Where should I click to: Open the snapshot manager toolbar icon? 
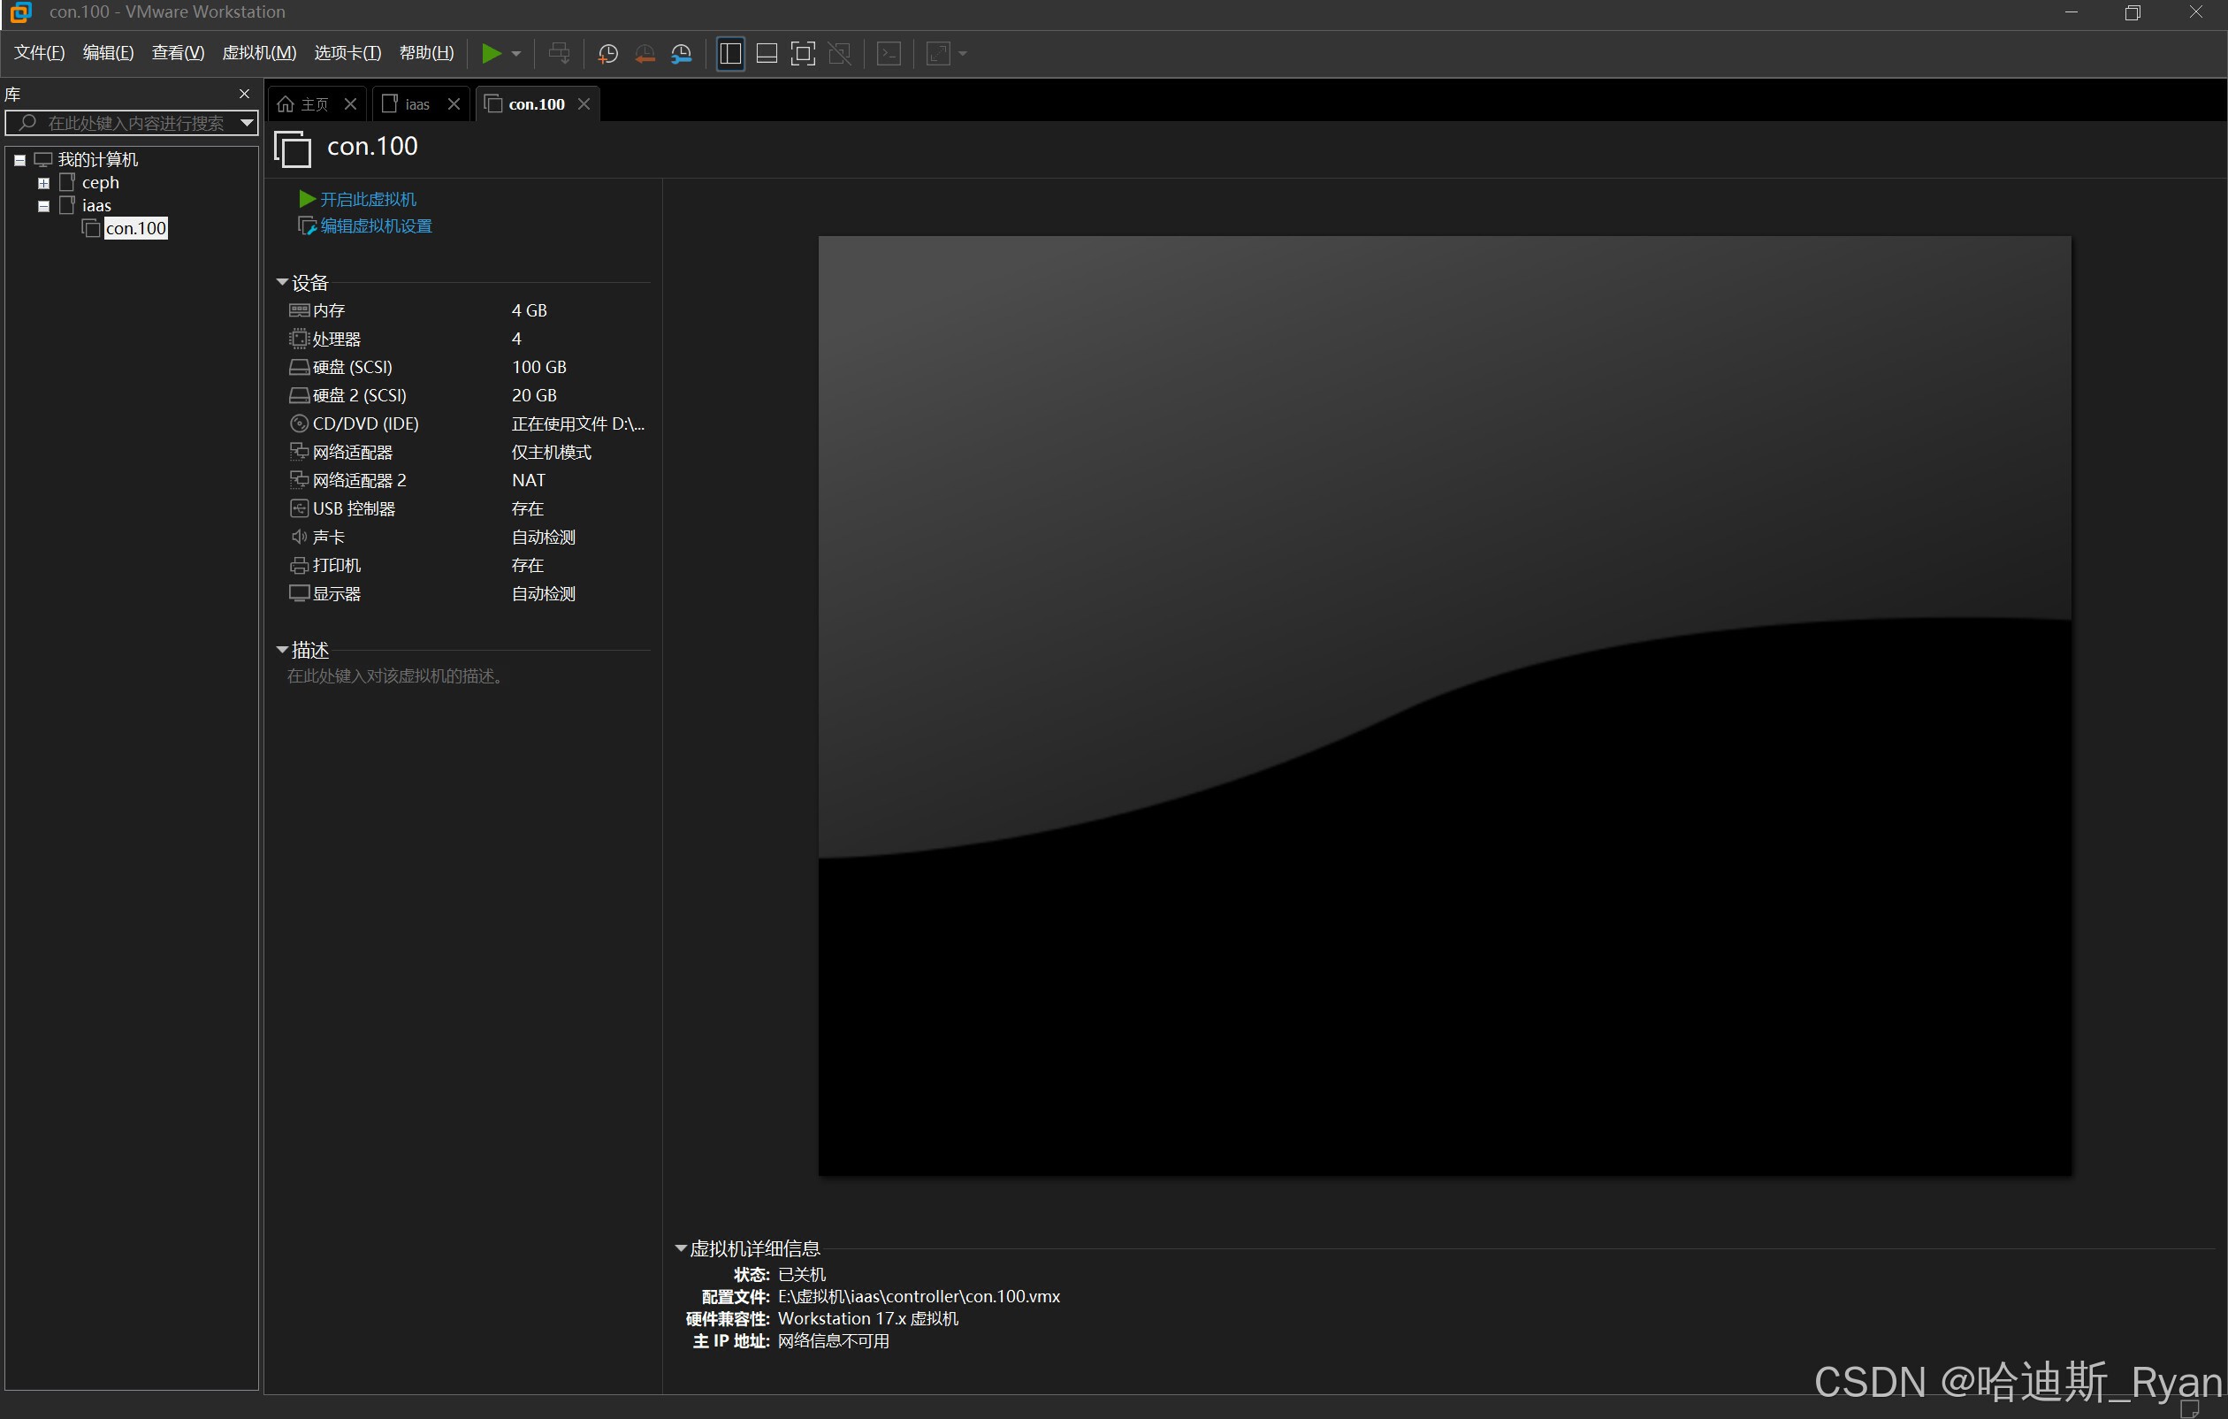click(x=682, y=54)
